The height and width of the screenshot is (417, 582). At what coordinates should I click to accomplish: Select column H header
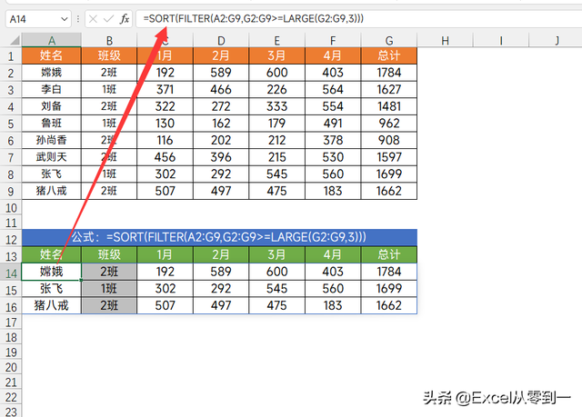click(445, 40)
